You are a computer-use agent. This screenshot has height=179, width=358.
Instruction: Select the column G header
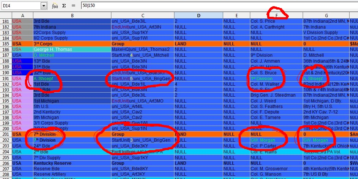tap(326, 15)
